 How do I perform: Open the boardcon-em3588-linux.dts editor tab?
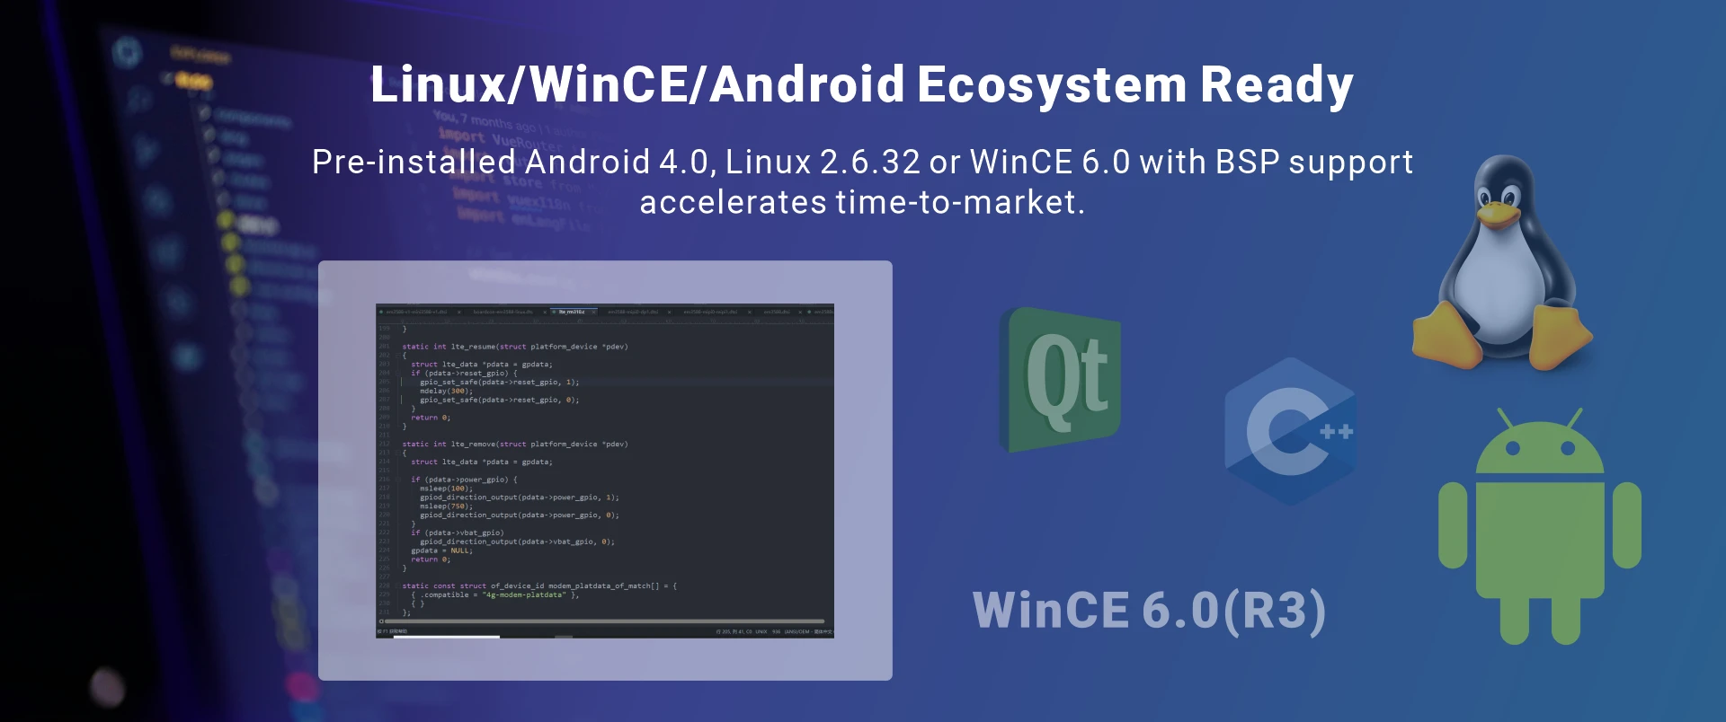pos(503,312)
